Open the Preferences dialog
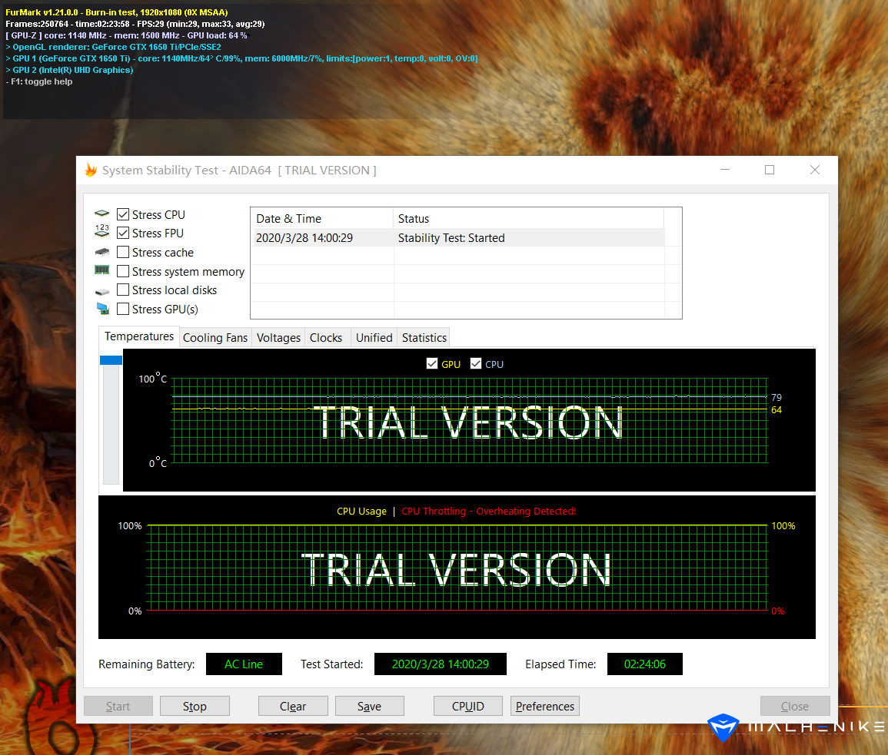Image resolution: width=888 pixels, height=755 pixels. click(x=545, y=706)
